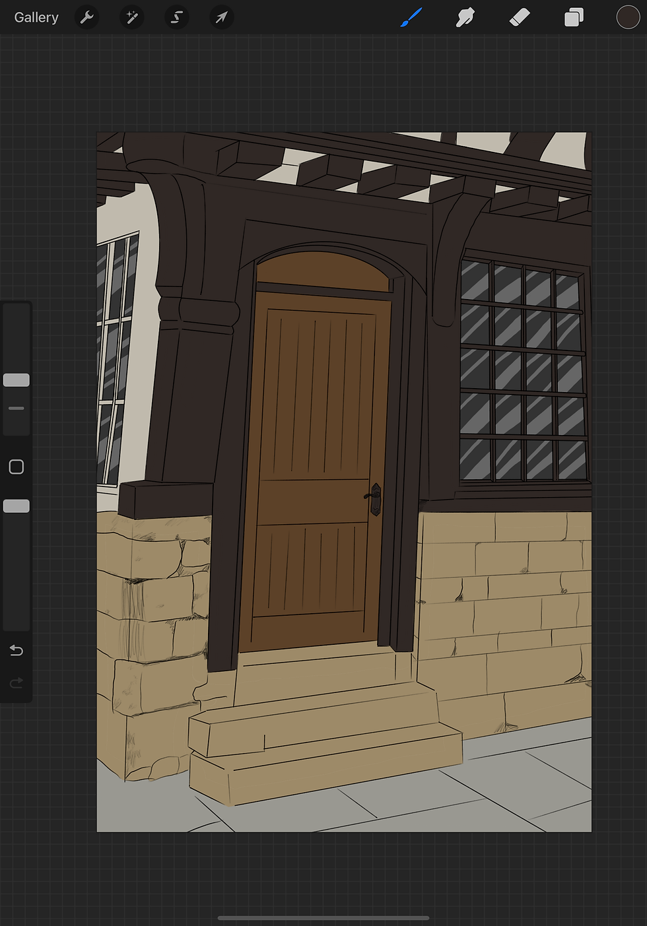Open the Layers panel
This screenshot has width=647, height=926.
pyautogui.click(x=574, y=18)
